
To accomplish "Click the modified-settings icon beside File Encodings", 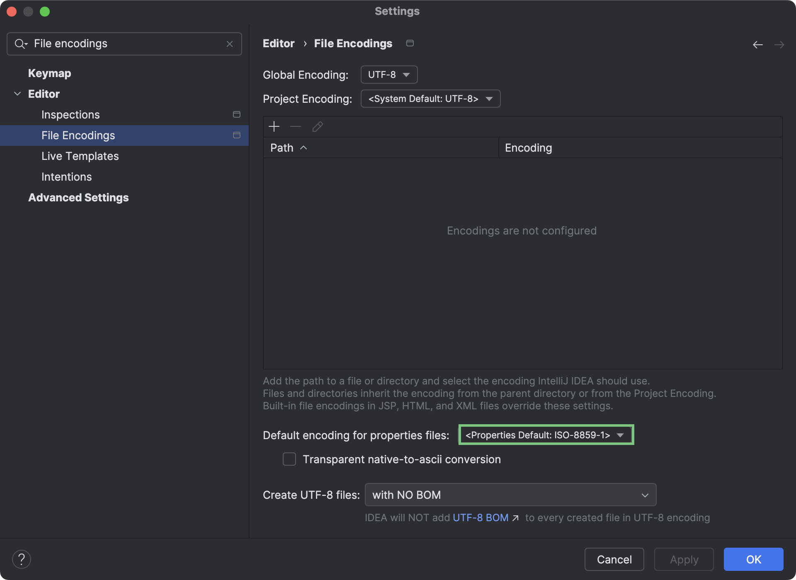I will click(237, 135).
